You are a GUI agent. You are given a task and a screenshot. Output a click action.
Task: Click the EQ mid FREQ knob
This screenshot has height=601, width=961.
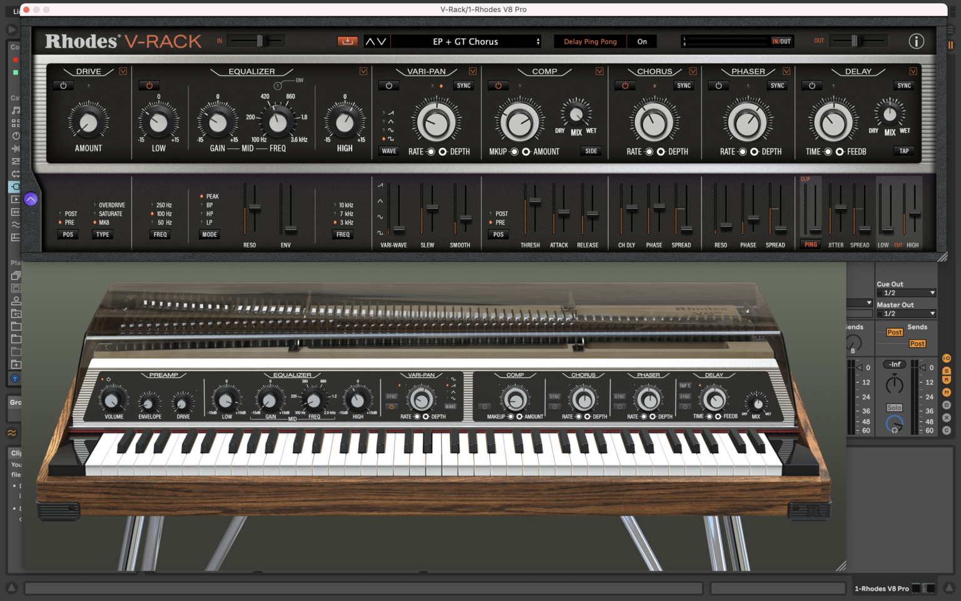click(277, 121)
